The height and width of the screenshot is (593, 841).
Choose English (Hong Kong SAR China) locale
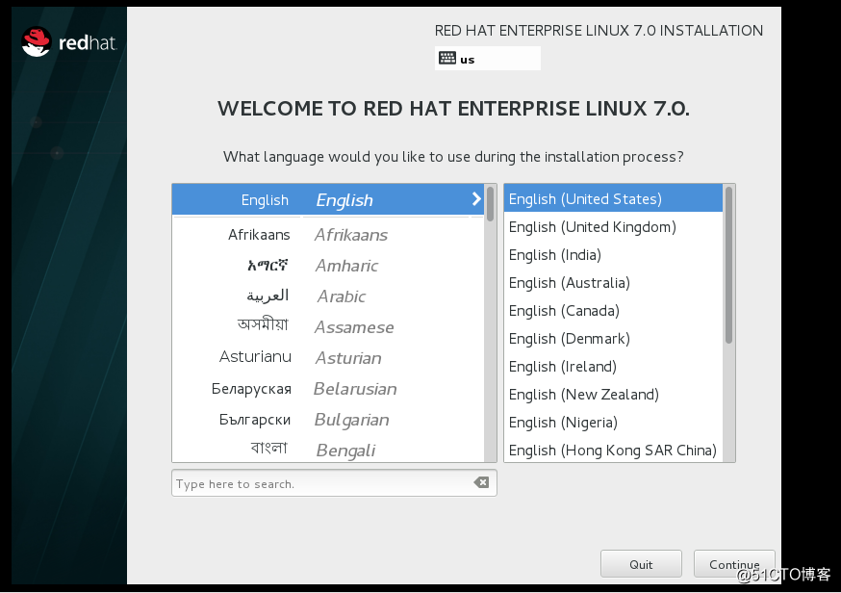click(614, 450)
